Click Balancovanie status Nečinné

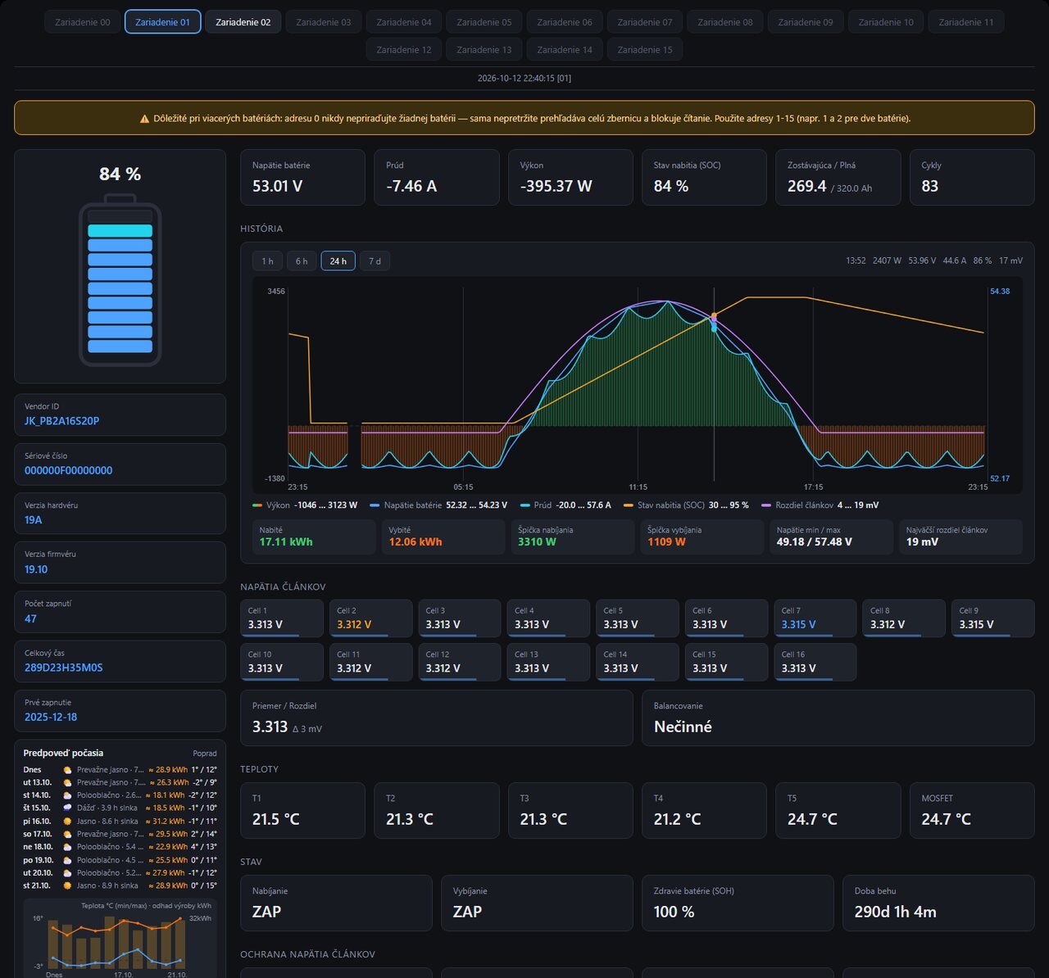pos(683,727)
